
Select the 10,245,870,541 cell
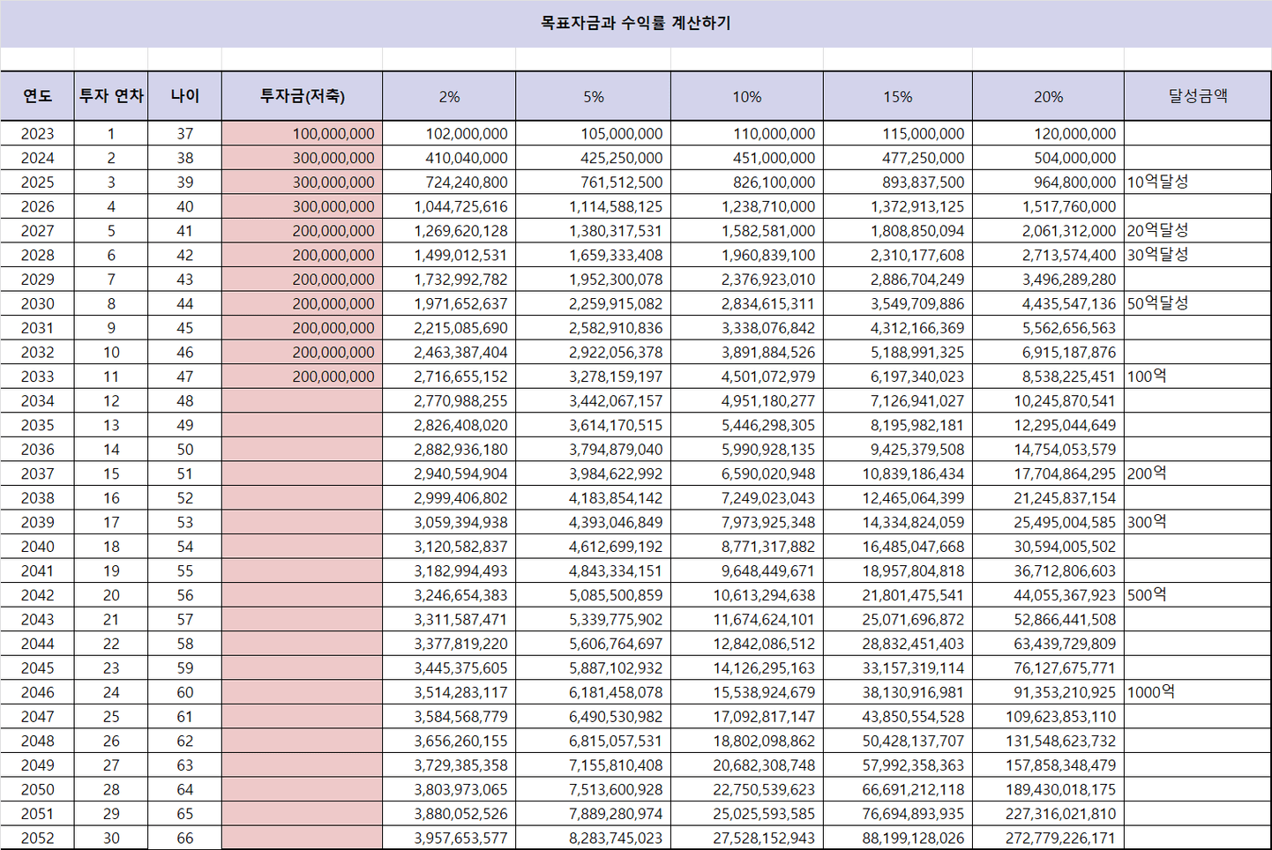pyautogui.click(x=1048, y=400)
